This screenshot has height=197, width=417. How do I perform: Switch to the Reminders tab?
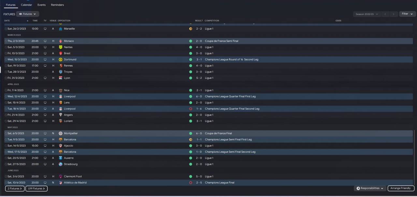(57, 5)
